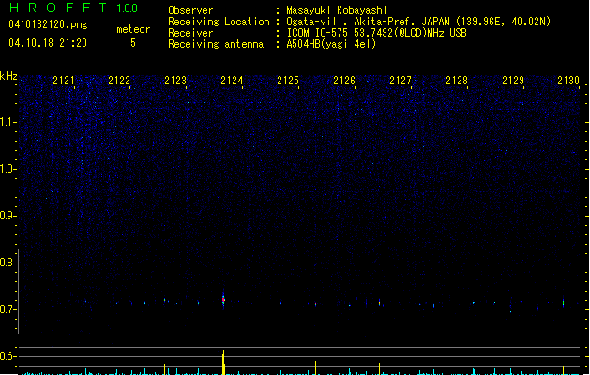Click the Receiver label
Screen dimensions: 590x375
pos(190,33)
